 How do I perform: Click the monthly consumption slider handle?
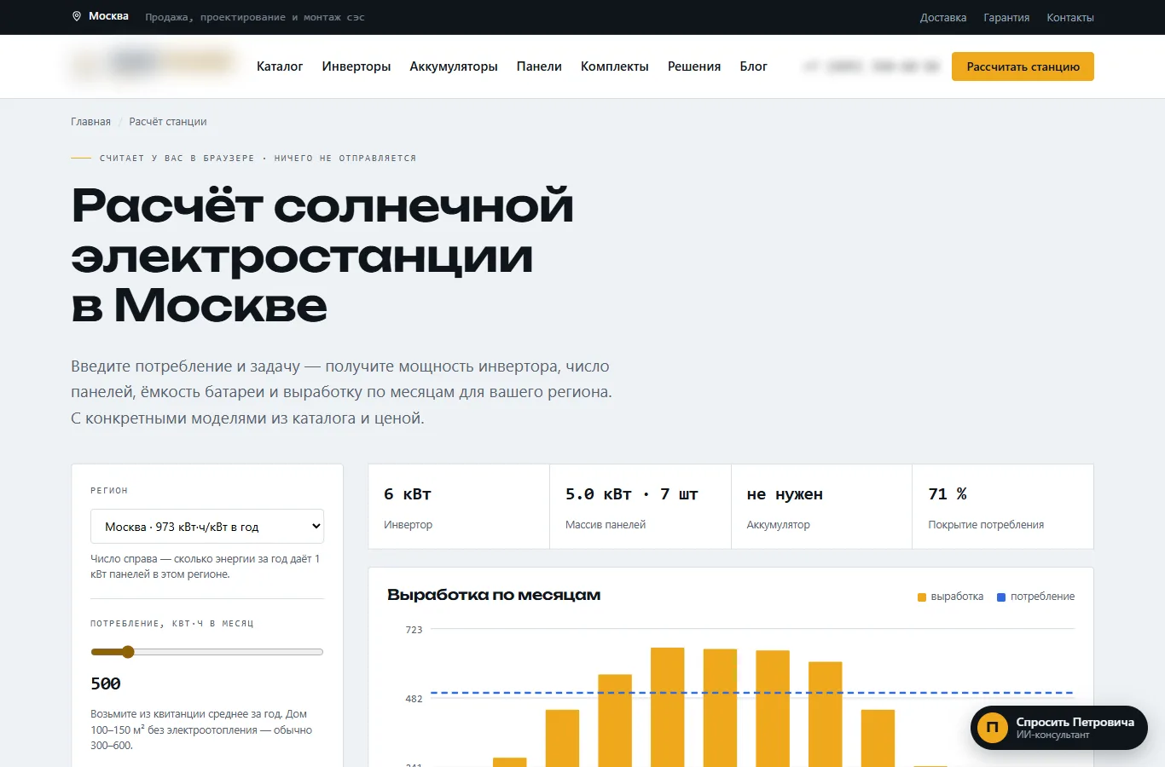pyautogui.click(x=128, y=652)
